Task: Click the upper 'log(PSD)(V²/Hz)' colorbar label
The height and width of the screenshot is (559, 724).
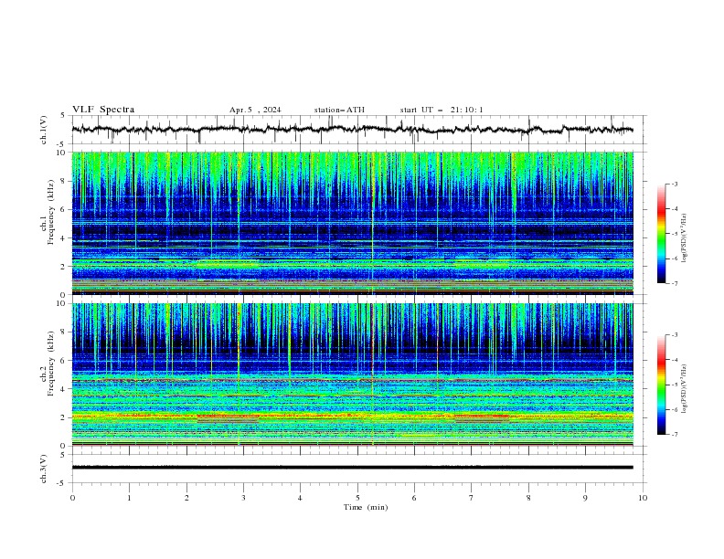Action: pos(684,238)
